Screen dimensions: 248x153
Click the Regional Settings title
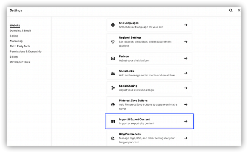click(130, 38)
